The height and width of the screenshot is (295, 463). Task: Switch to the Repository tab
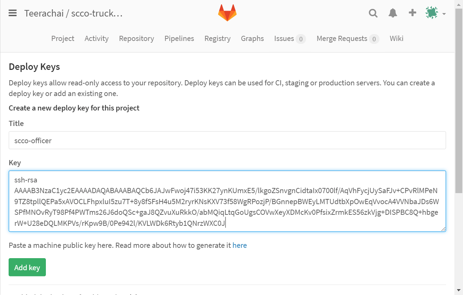[137, 39]
